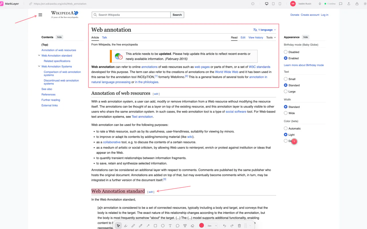Focus the Search Wikipedia input field
Image resolution: width=367 pixels, height=229 pixels.
click(x=131, y=15)
